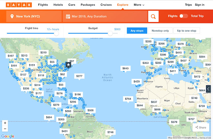Click the location pin icon
Image resolution: width=213 pixels, height=139 pixels.
click(x=12, y=16)
